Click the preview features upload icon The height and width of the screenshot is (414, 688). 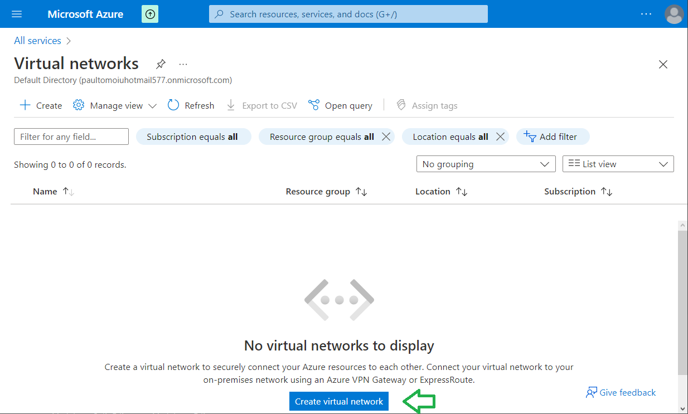[150, 14]
